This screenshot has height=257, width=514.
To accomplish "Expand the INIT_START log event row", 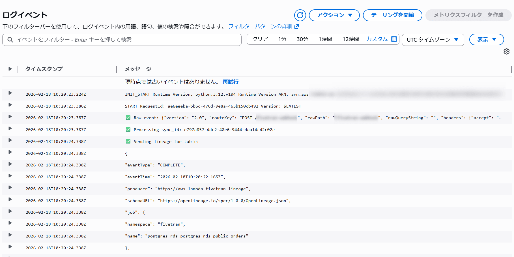I will click(x=10, y=93).
